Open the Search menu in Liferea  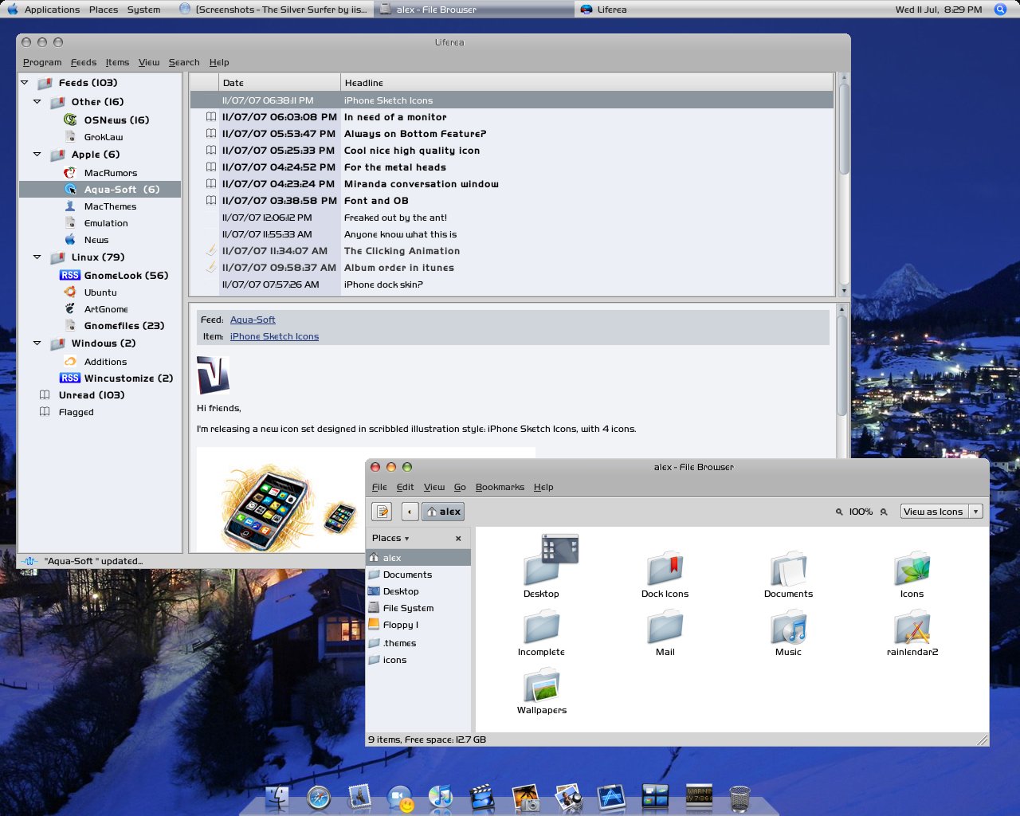pyautogui.click(x=184, y=62)
